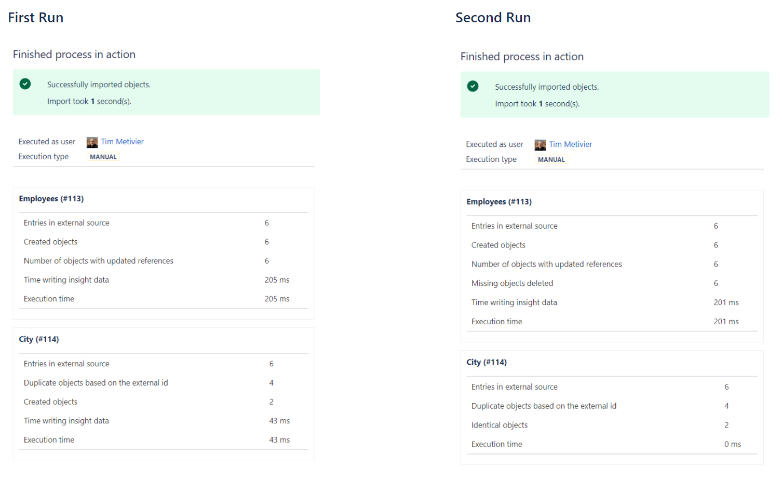Click the MANUAL execution type badge in Second Run
Image resolution: width=782 pixels, height=482 pixels.
[x=551, y=160]
